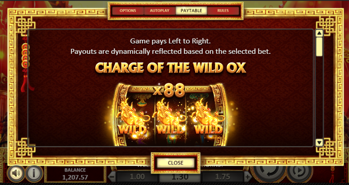Screen dimensions: 349x185
Task: Click the middle golden ox WILD symbol
Action: 170,117
